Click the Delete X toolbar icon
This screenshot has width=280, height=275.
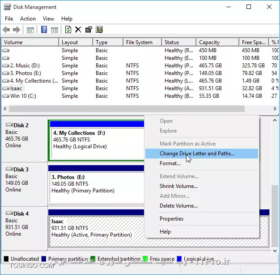[x=78, y=29]
